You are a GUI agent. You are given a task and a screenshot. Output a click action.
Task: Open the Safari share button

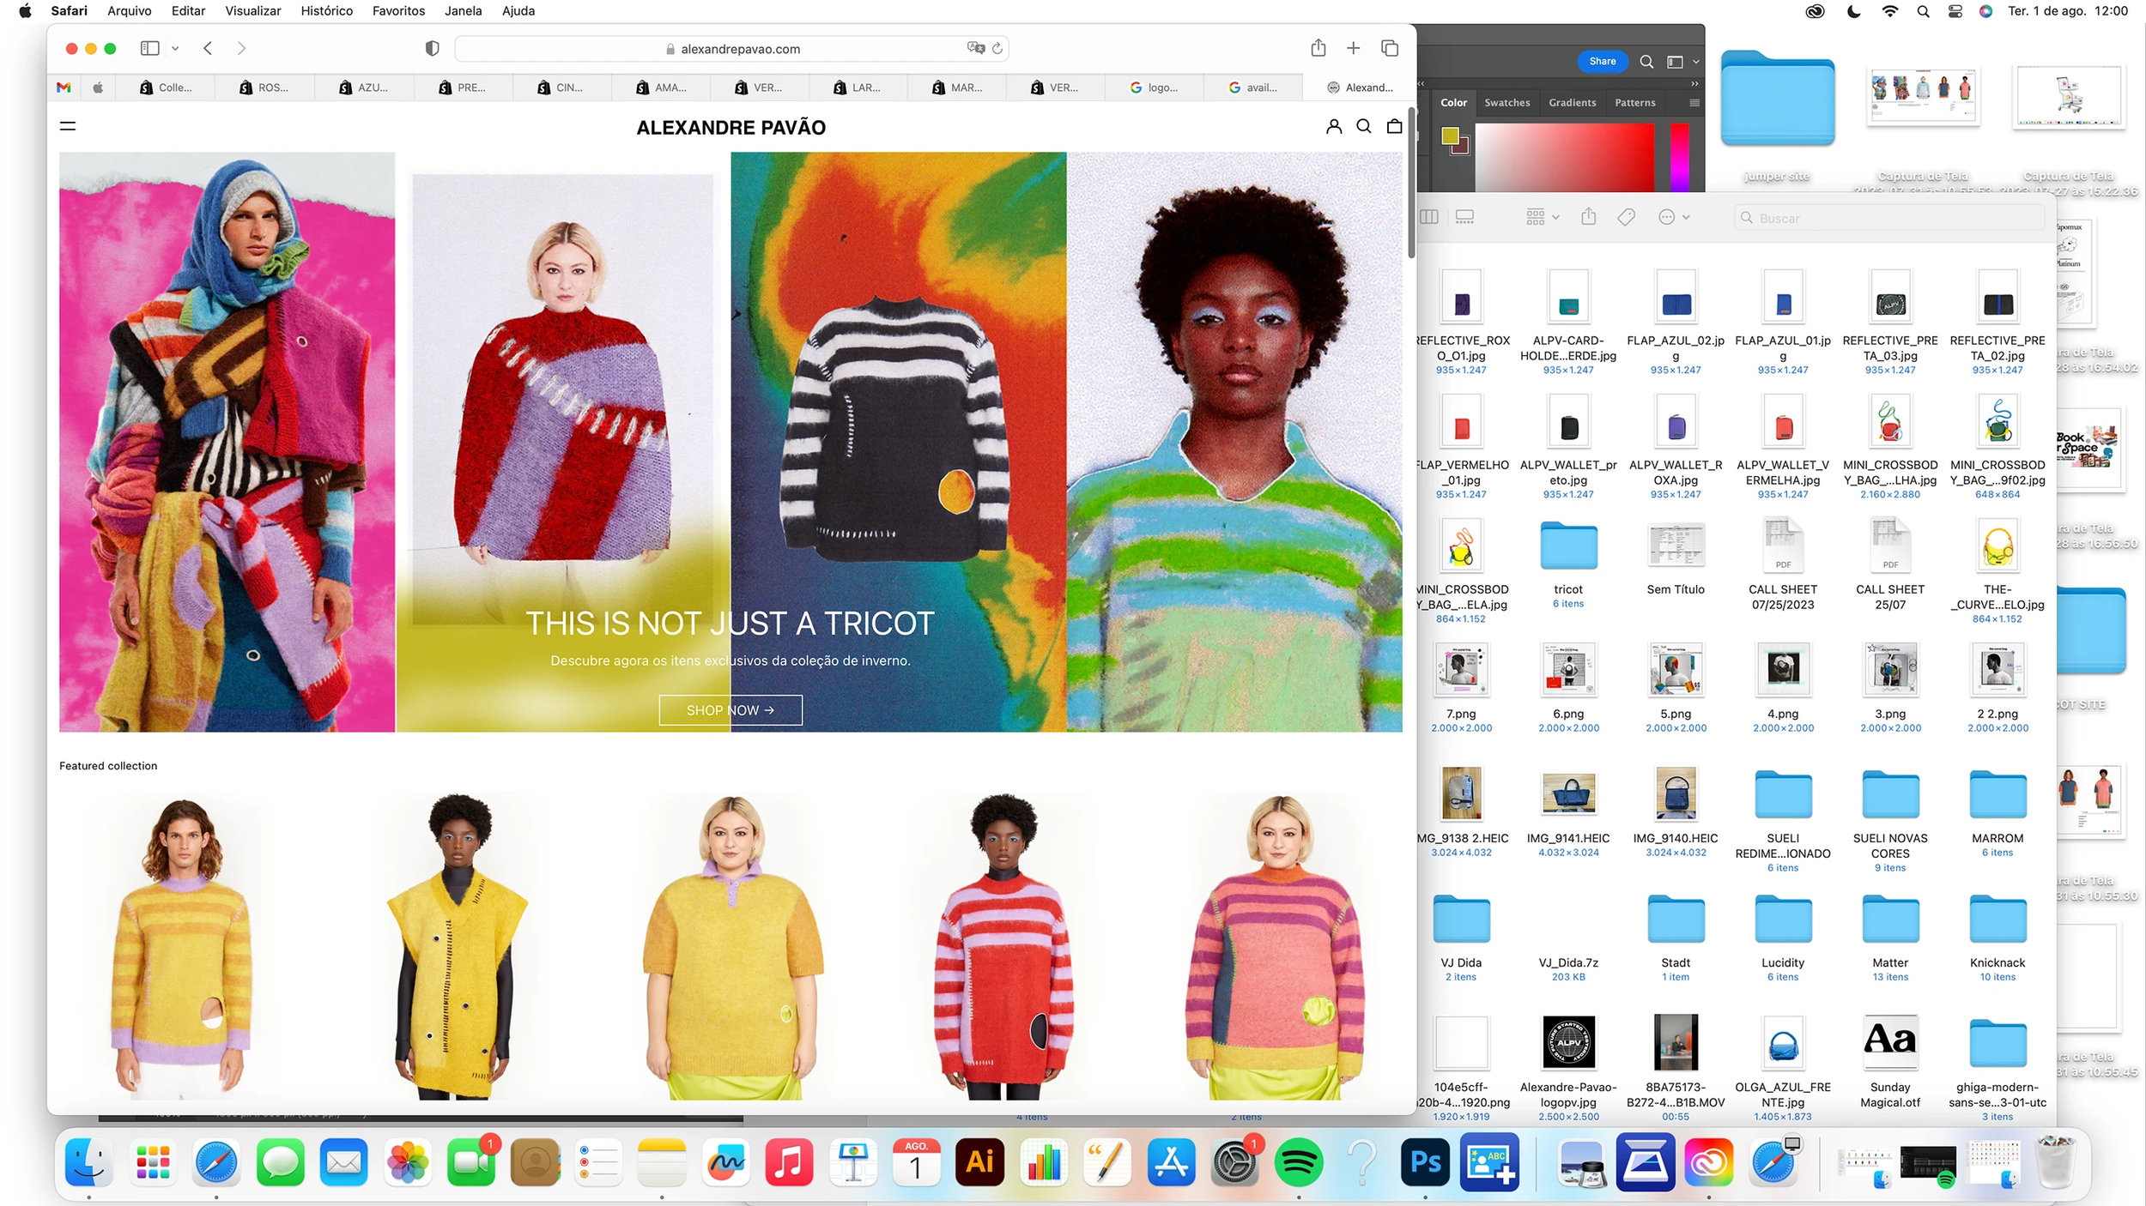1319,48
